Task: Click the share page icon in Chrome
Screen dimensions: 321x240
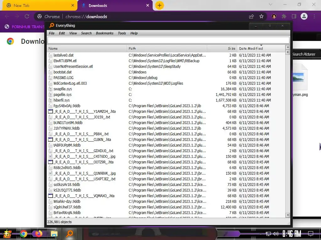Action: pyautogui.click(x=251, y=17)
